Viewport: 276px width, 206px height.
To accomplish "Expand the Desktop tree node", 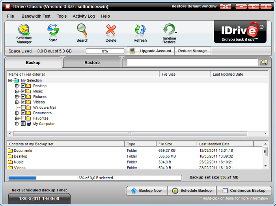I will (x=17, y=86).
